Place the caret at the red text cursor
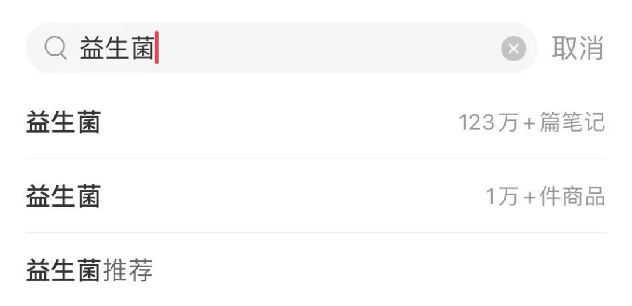 [157, 49]
